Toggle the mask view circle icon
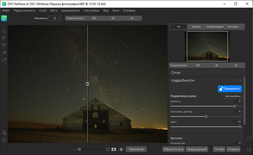The image size is (253, 155). point(121,149)
